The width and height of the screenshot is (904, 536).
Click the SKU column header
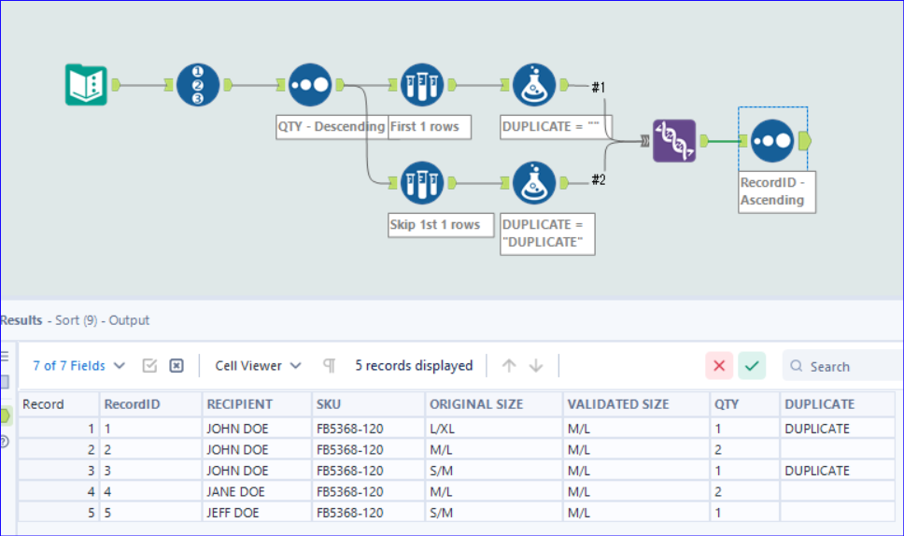pyautogui.click(x=368, y=404)
